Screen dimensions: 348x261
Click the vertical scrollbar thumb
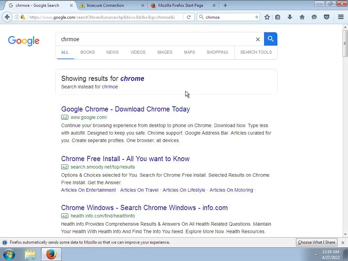coord(345,43)
